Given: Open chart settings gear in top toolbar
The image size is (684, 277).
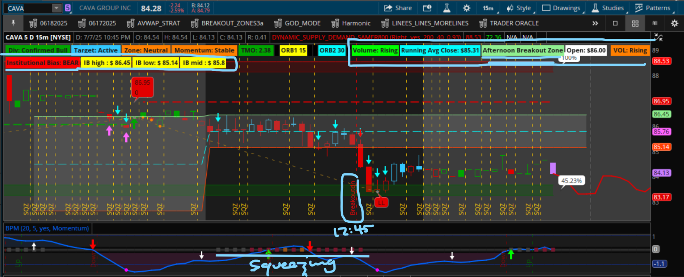Looking at the screenshot, I should tap(467, 8).
